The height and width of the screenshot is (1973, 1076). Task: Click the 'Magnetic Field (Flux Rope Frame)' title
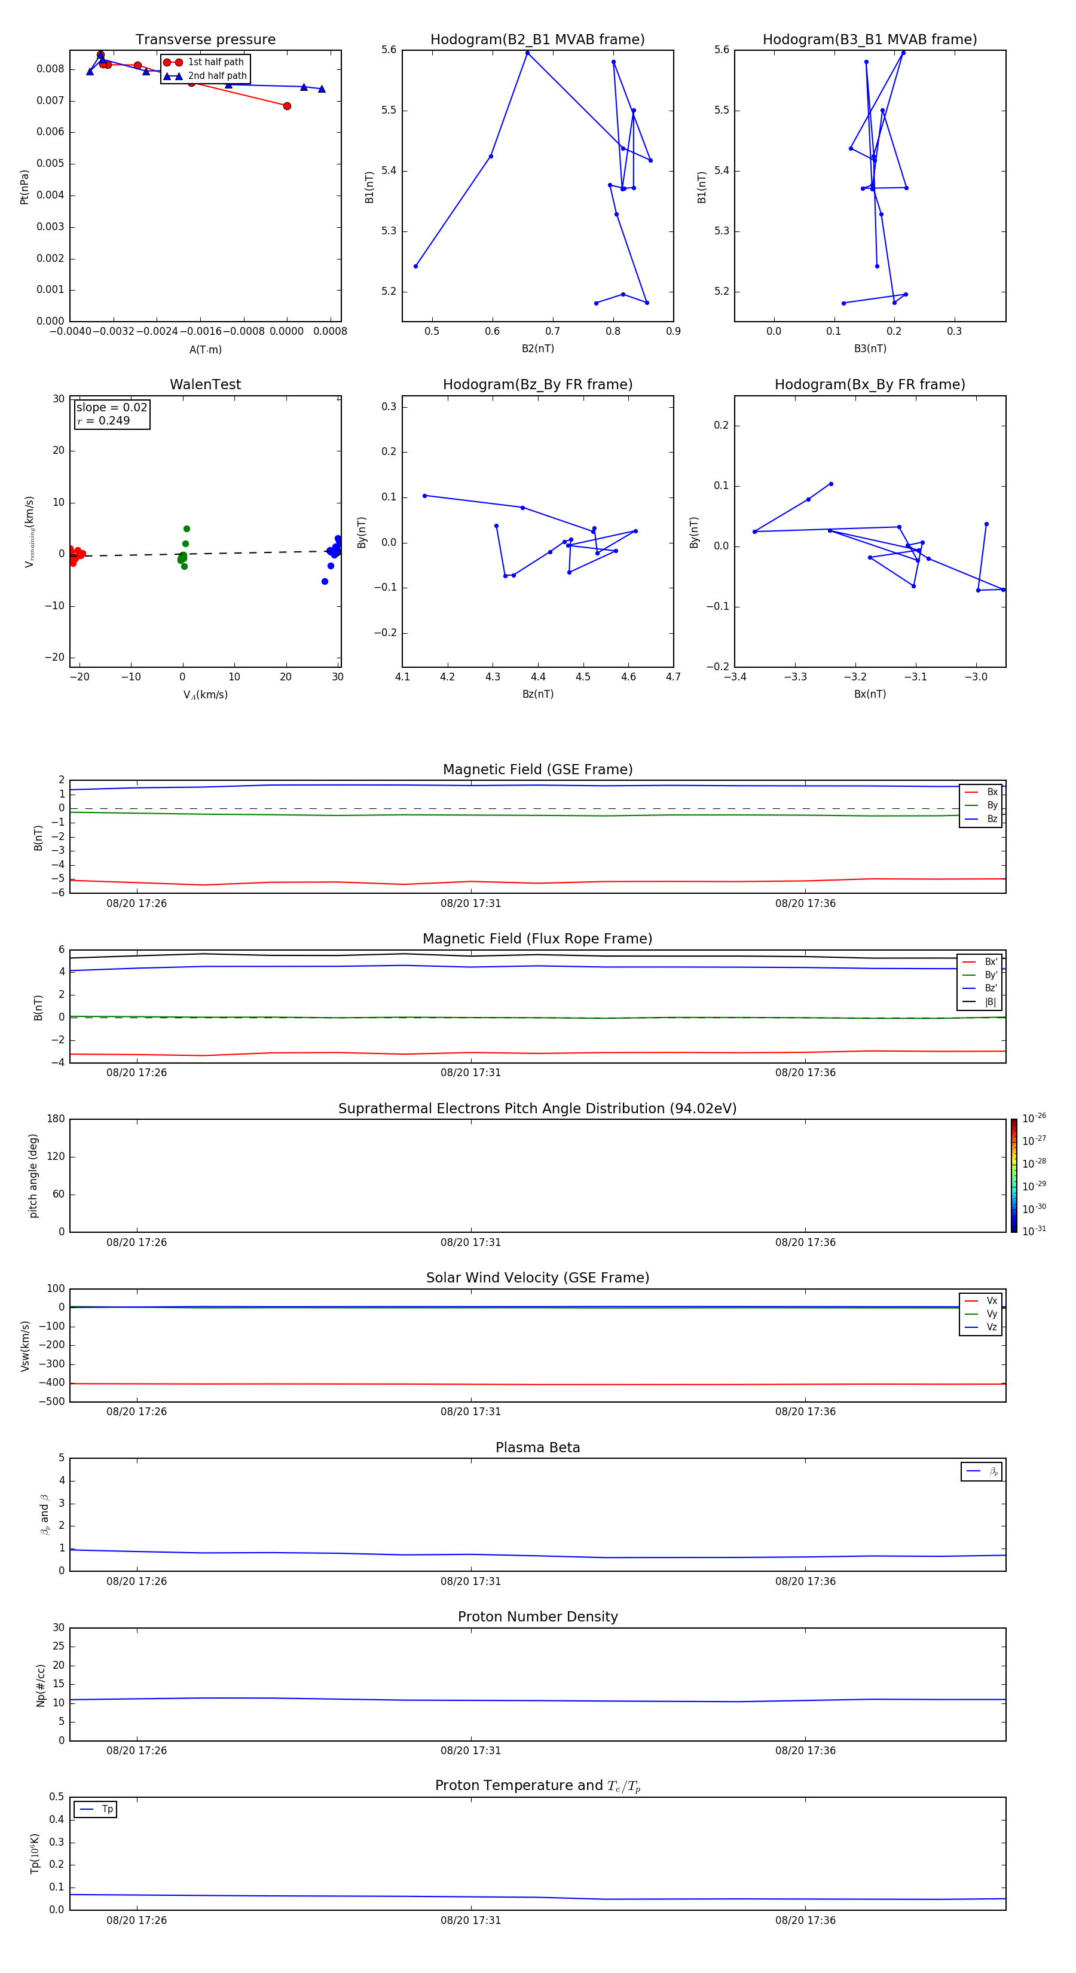[537, 939]
